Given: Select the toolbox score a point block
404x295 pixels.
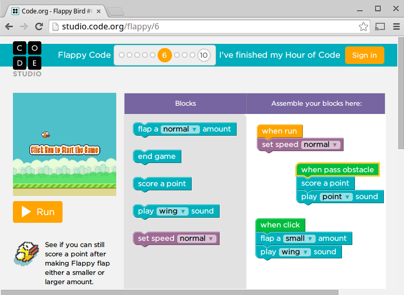Looking at the screenshot, I should (x=162, y=184).
